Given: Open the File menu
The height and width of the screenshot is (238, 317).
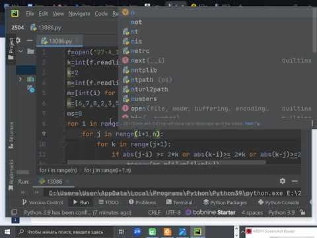Looking at the screenshot, I should point(30,14).
